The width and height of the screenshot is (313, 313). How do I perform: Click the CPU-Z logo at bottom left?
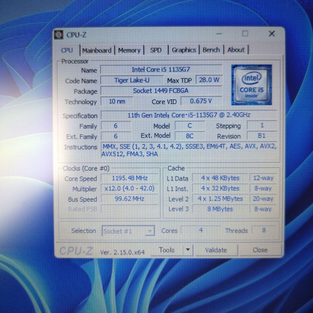coord(76,250)
